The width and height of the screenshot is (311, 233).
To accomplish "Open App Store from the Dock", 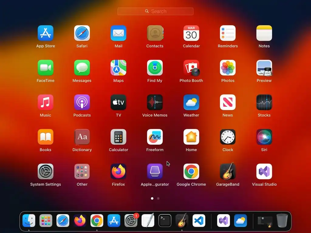I will pos(114,221).
